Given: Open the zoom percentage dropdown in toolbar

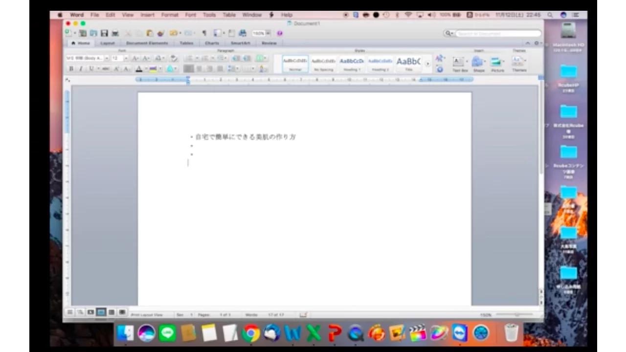Looking at the screenshot, I should 268,33.
